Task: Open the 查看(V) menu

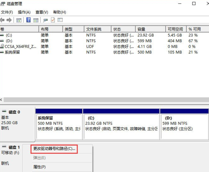Action: click(x=42, y=12)
